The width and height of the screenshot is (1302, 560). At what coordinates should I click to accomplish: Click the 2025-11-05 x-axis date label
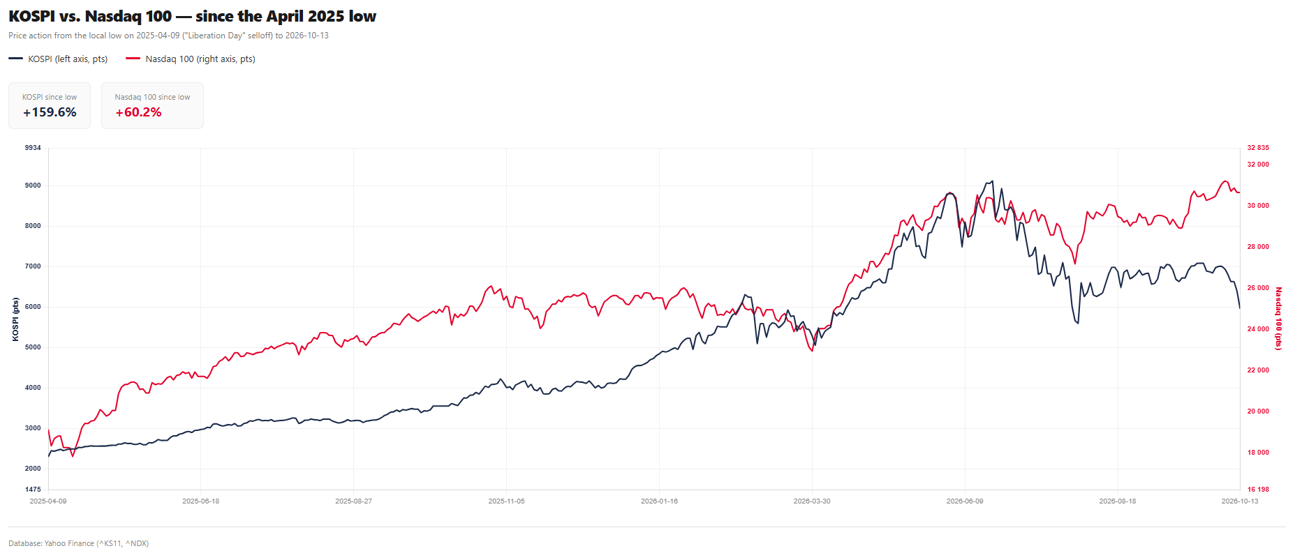coord(506,501)
